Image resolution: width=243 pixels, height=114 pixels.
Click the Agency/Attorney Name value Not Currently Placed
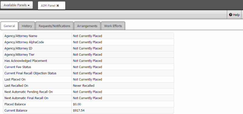87,36
